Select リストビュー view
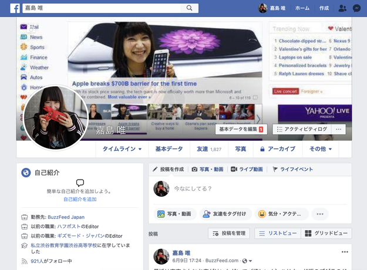Viewport: 367px width, 270px height. pyautogui.click(x=278, y=233)
